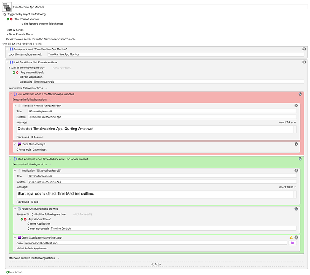Edit the 'Timeline Controls' field of the contains condition
Image resolution: width=310 pixels, height=275 pixels.
pos(168,82)
